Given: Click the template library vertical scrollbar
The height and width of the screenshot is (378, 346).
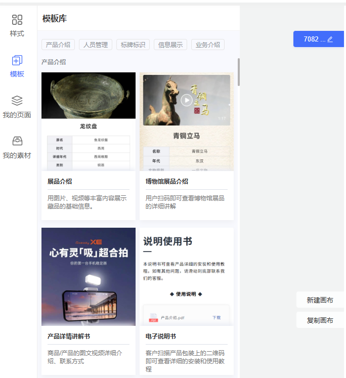Looking at the screenshot, I should [238, 72].
